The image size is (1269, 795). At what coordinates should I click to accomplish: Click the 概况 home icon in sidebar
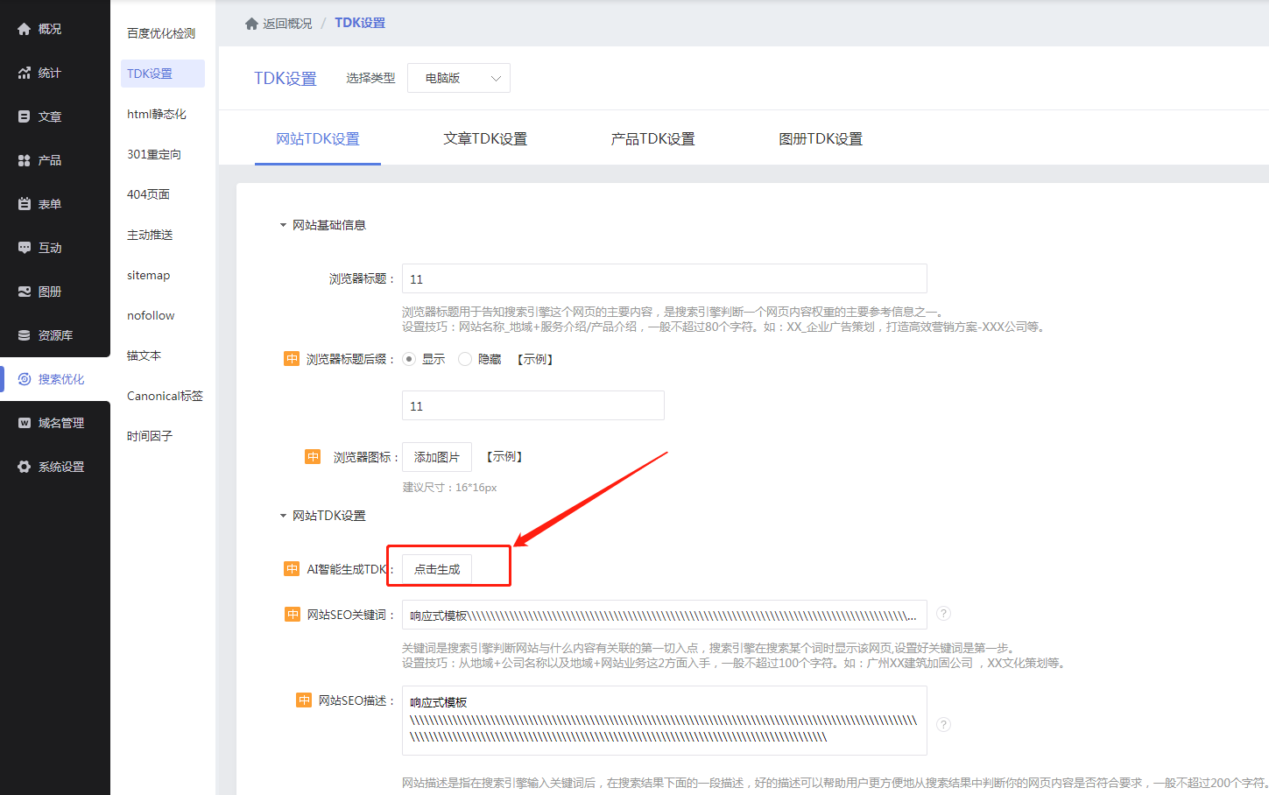25,29
